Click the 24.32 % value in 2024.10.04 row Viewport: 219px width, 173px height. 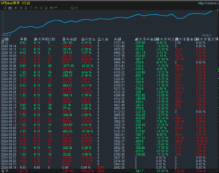[x=87, y=66]
